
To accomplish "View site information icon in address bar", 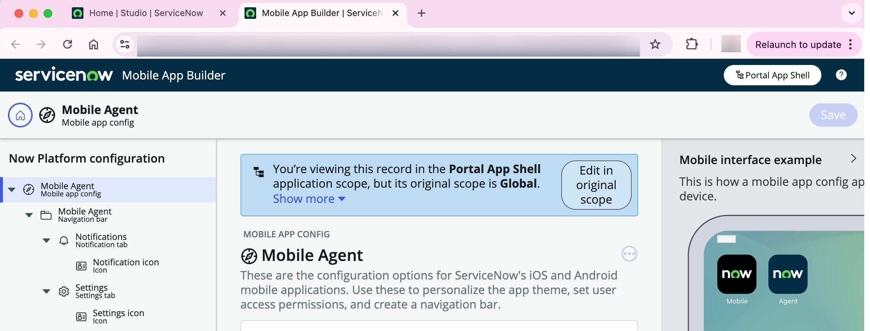I will click(x=125, y=44).
